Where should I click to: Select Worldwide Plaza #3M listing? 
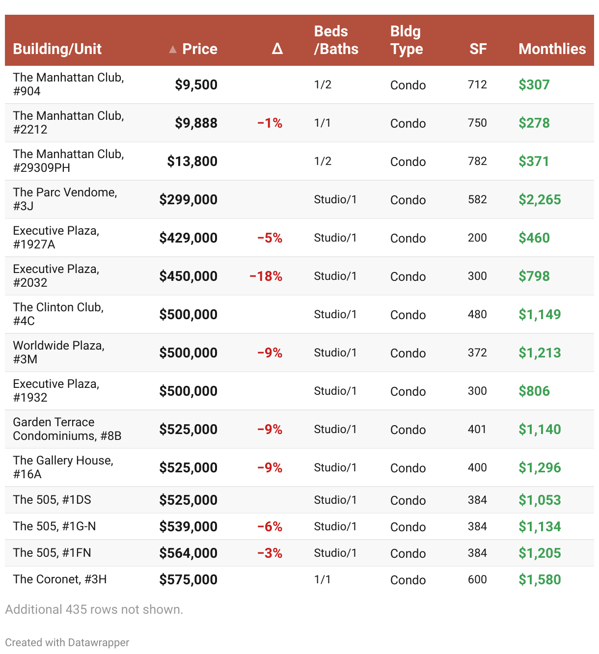tap(58, 353)
